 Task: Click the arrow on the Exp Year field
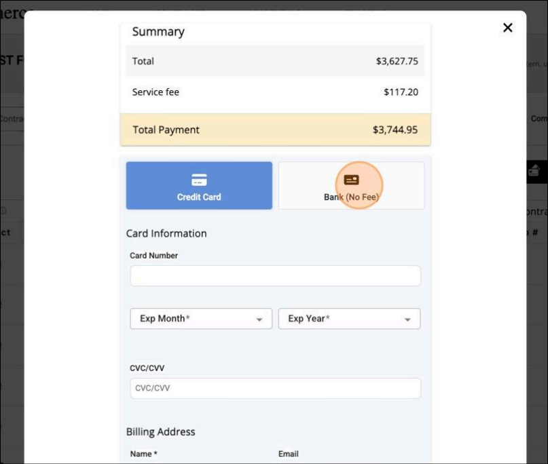coord(407,320)
